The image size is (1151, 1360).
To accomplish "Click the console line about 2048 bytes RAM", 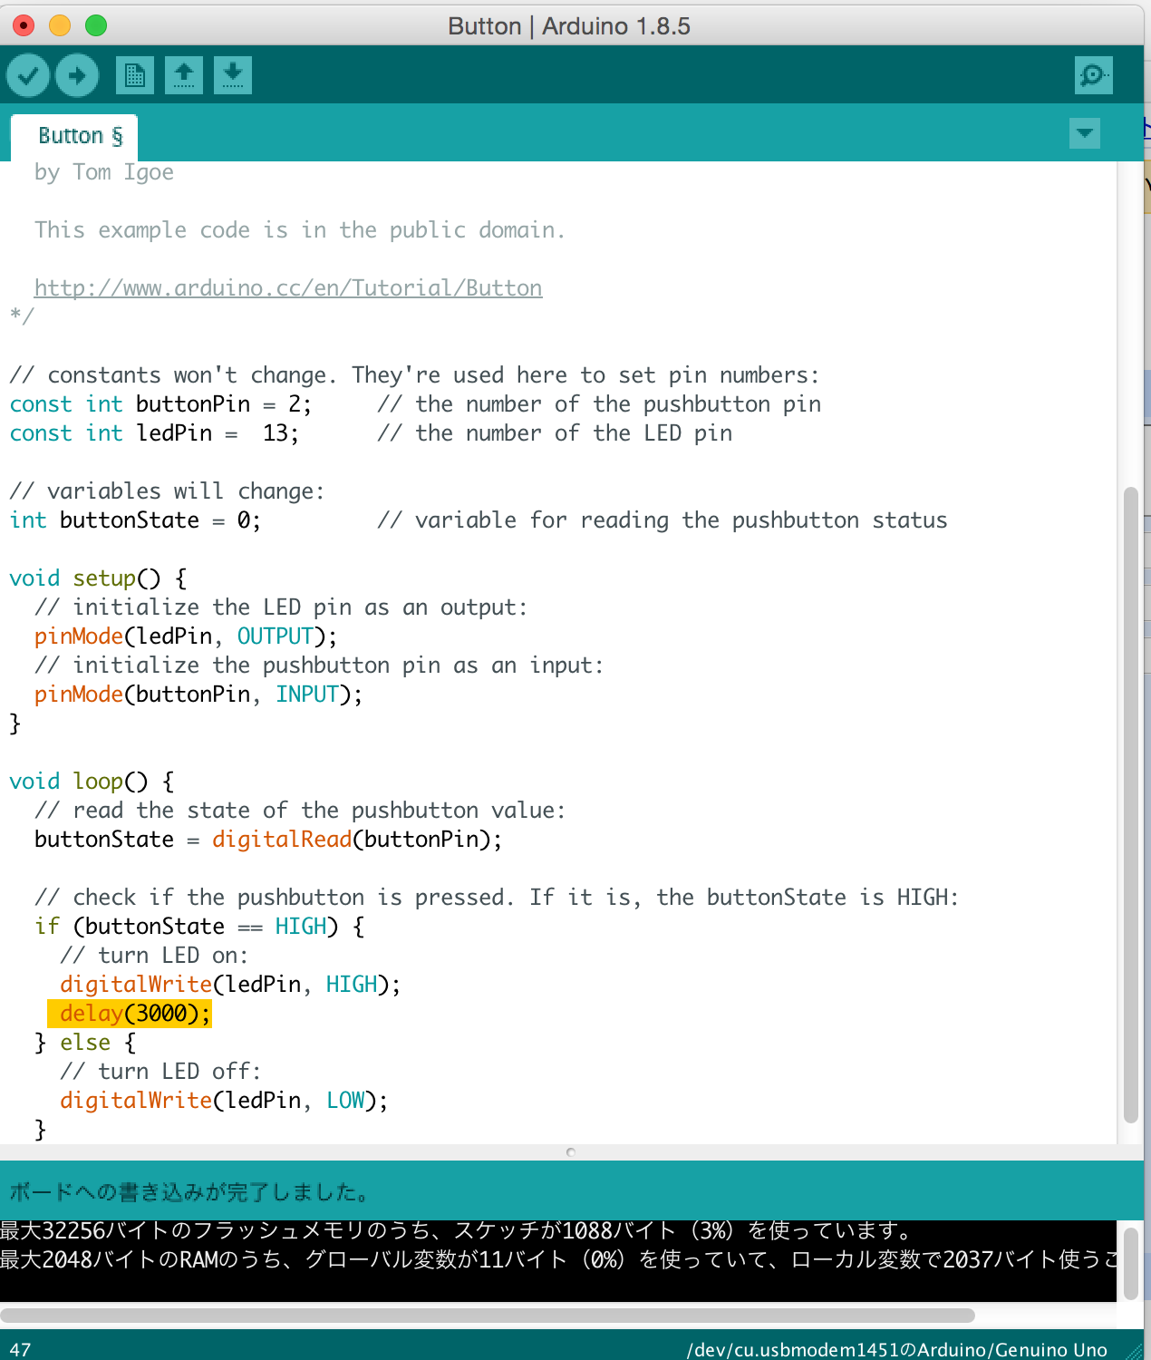I will click(558, 1259).
